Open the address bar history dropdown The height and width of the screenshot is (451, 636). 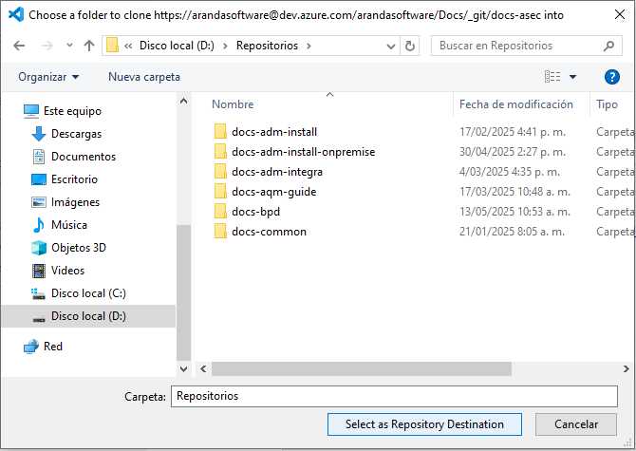[390, 46]
